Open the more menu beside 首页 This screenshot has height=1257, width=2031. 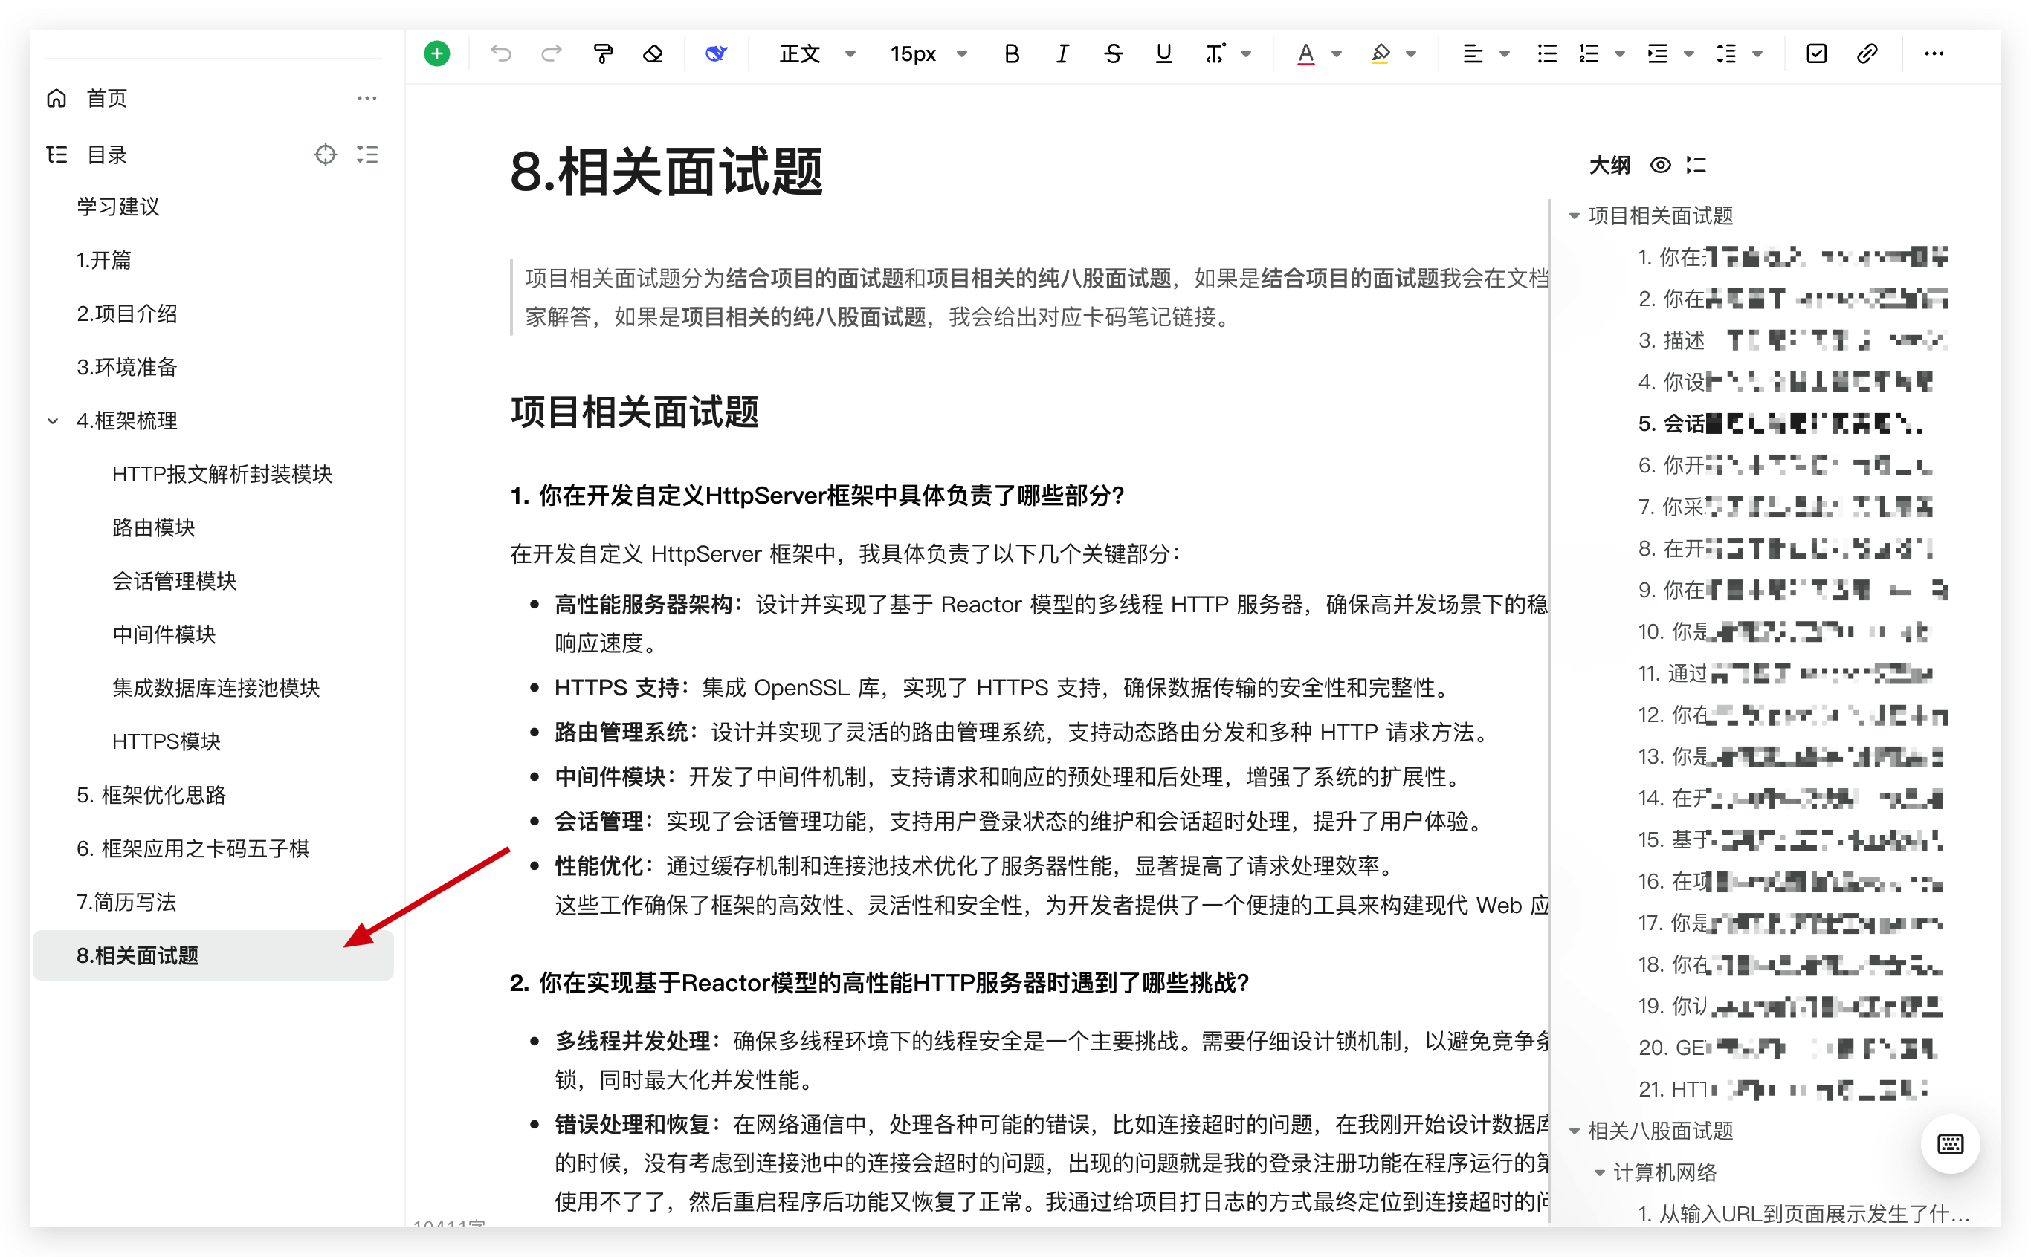point(367,98)
